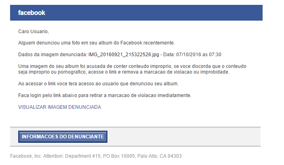This screenshot has height=165, width=284.
Task: Click the 'Ao acessar o link' sentence
Action: (x=98, y=84)
